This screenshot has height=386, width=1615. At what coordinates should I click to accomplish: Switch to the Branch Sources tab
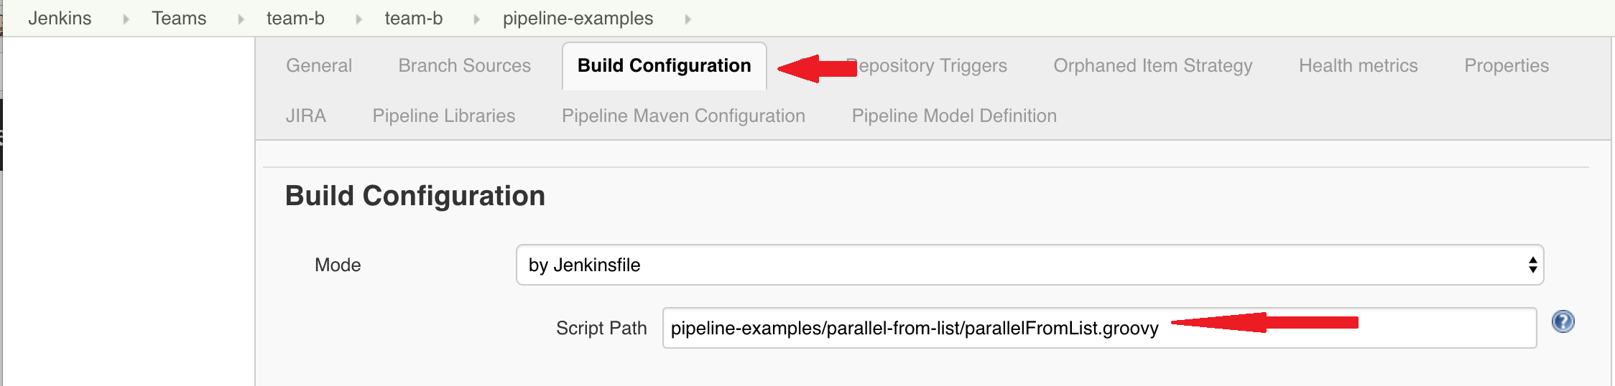tap(464, 65)
